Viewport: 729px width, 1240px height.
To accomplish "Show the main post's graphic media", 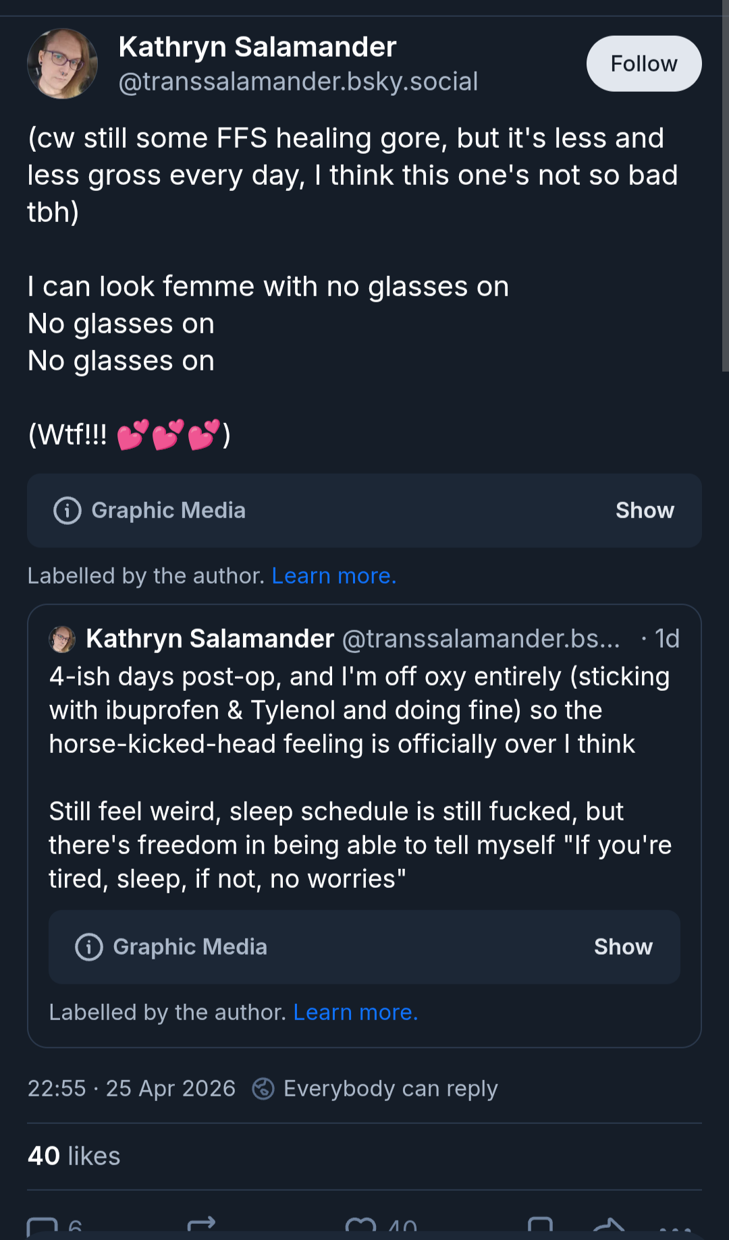I will (645, 511).
